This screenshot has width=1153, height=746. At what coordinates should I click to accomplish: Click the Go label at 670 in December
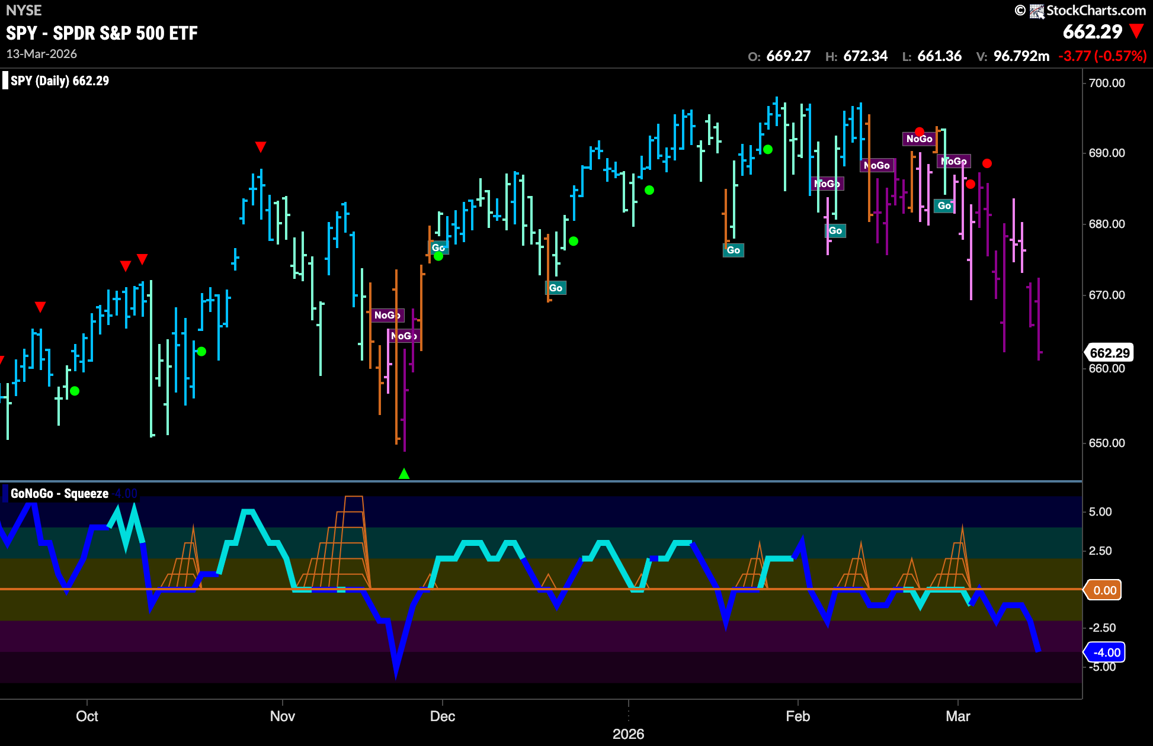[x=556, y=288]
